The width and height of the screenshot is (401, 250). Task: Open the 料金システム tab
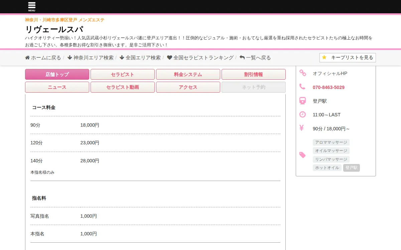pyautogui.click(x=188, y=74)
